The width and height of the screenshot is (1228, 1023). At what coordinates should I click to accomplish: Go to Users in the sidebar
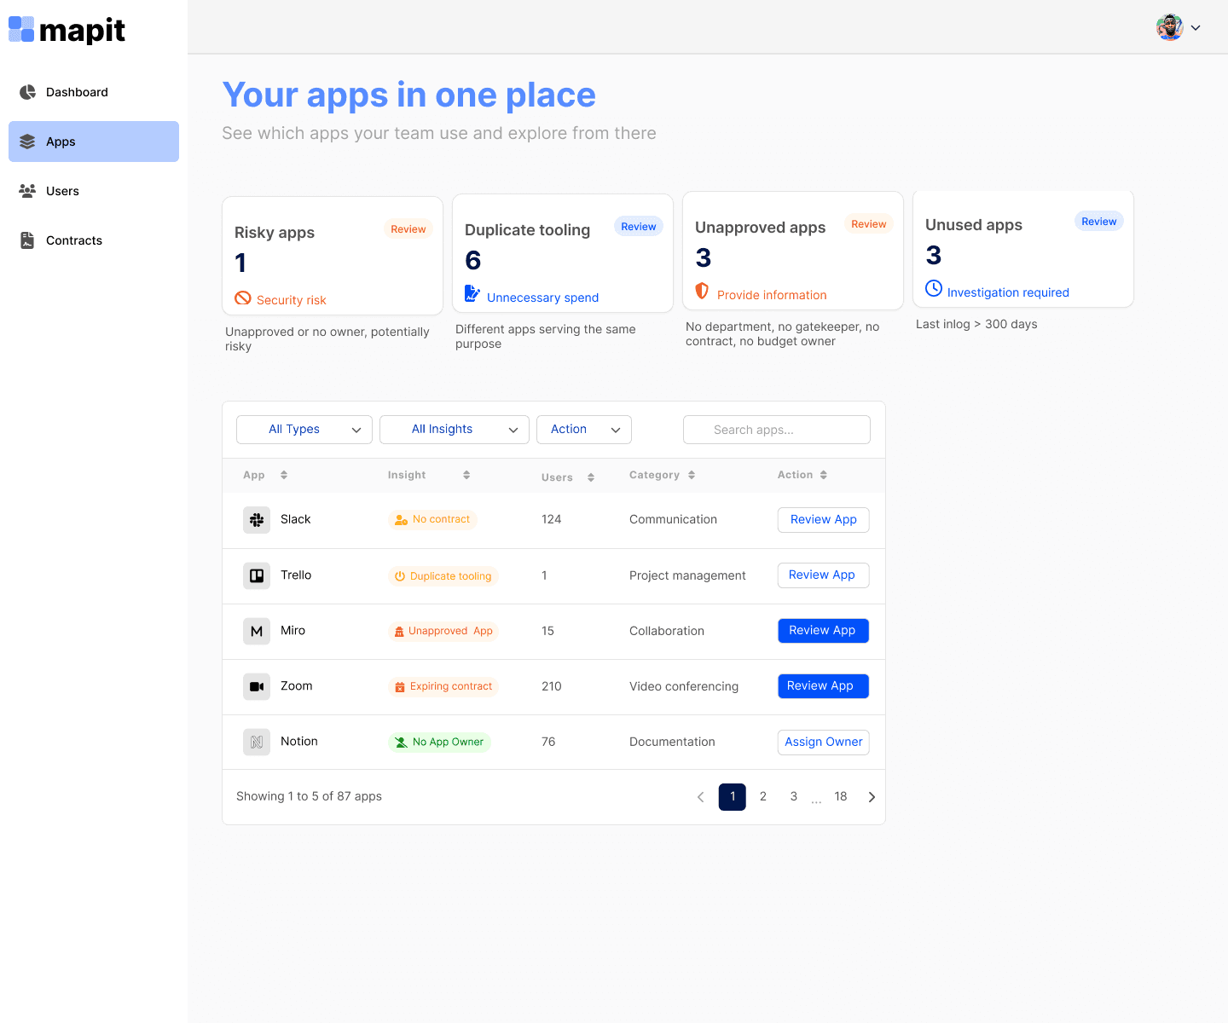(x=94, y=191)
